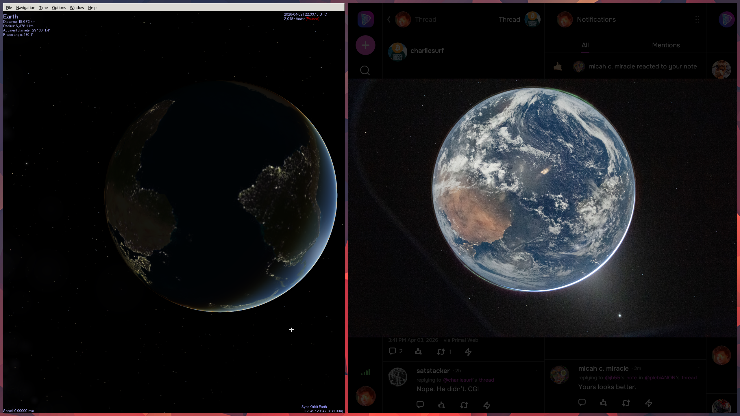
Task: Open the Time menu
Action: point(43,8)
